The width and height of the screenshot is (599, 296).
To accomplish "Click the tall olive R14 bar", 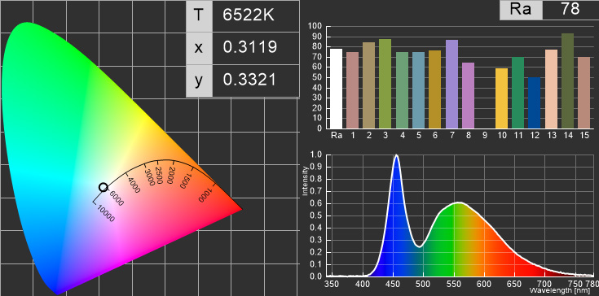I will [x=568, y=81].
